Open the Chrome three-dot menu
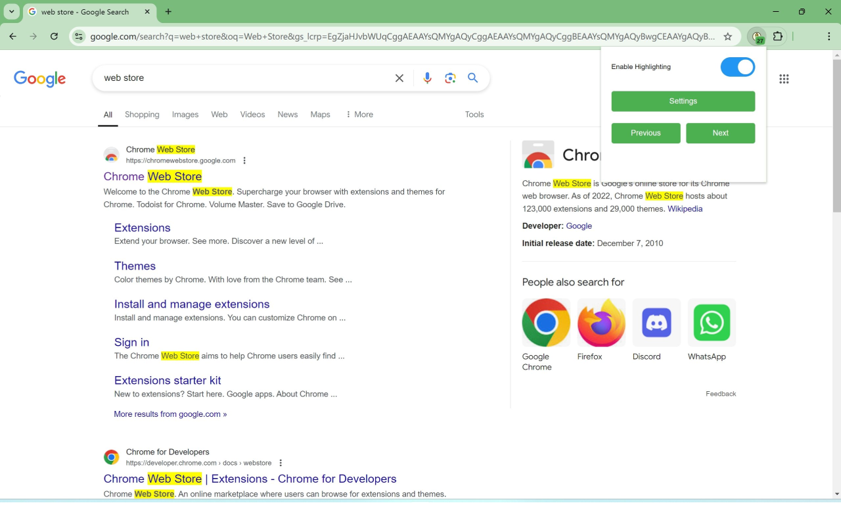 pos(829,37)
